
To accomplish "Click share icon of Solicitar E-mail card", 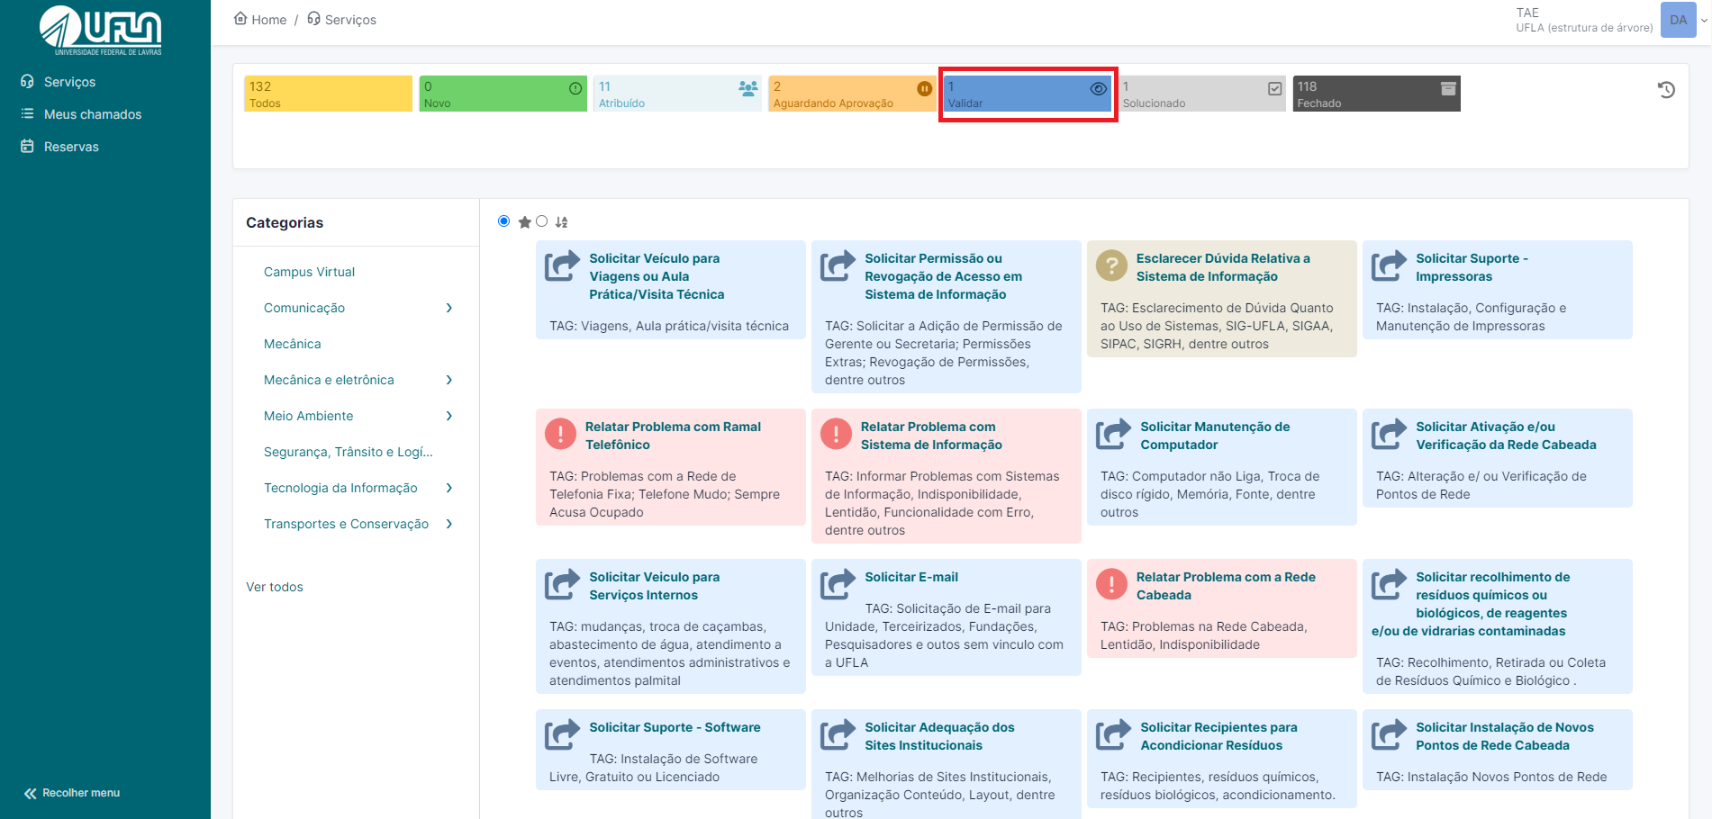I will click(x=838, y=584).
